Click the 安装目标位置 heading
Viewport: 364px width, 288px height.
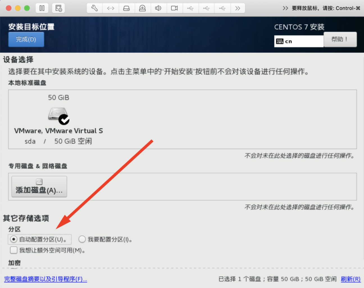coord(31,27)
